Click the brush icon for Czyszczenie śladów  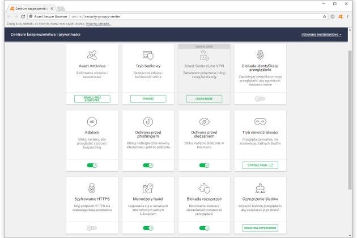tap(260, 188)
